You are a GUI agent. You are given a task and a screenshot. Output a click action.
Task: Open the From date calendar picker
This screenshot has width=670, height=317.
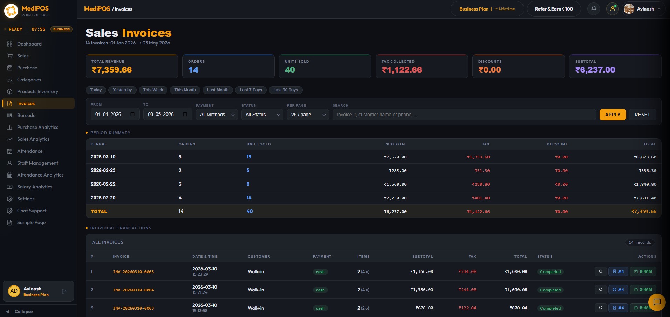[x=132, y=114]
